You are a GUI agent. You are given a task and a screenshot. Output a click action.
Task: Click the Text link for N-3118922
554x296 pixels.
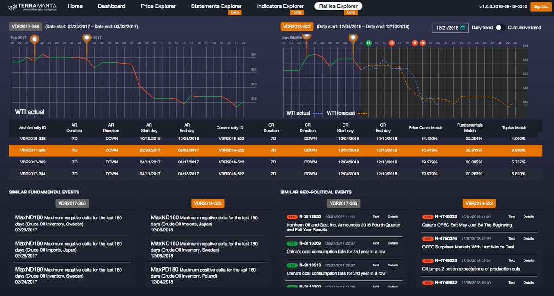(x=375, y=216)
